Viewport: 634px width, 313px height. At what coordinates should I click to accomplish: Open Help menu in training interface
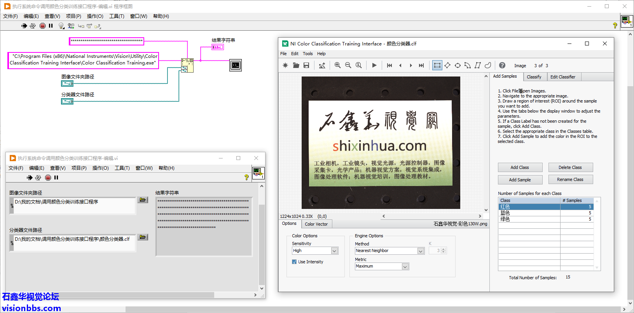click(x=321, y=54)
